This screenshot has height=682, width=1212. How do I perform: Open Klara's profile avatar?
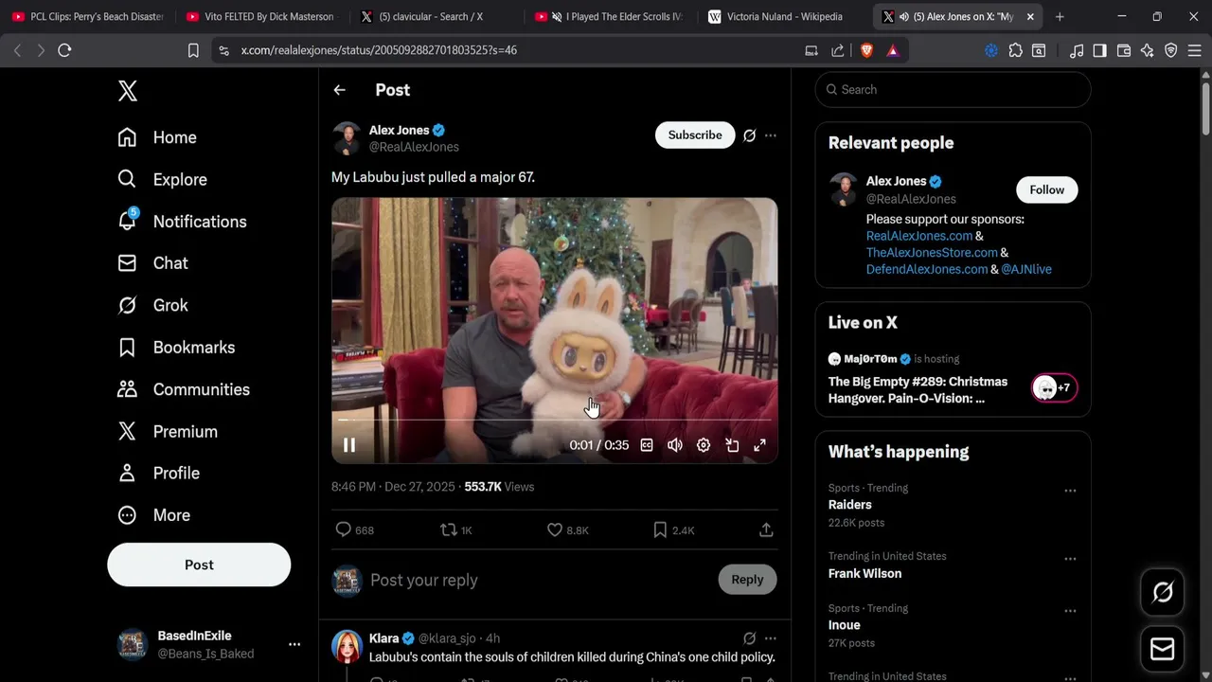click(x=348, y=647)
